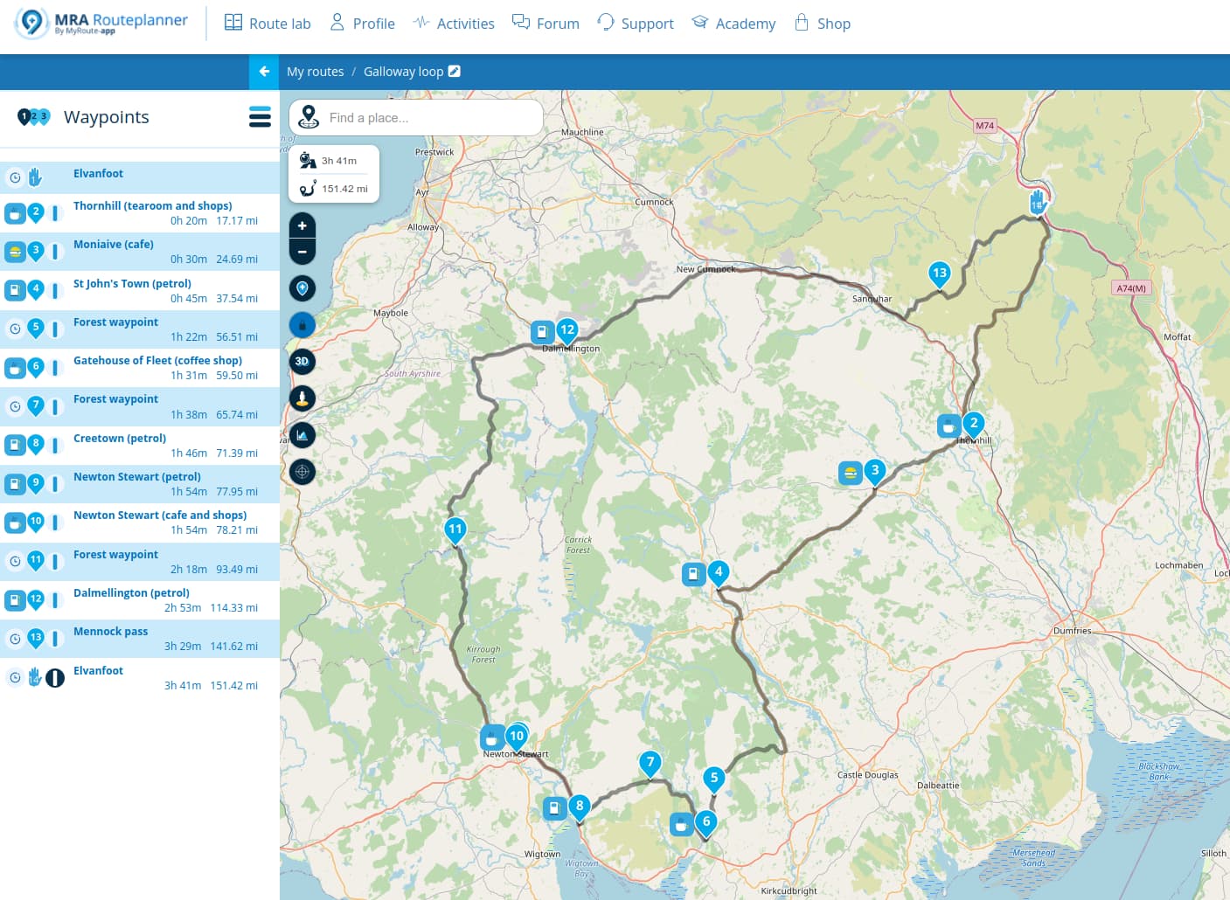The height and width of the screenshot is (900, 1230).
Task: Open My routes breadcrumb
Action: coord(316,72)
